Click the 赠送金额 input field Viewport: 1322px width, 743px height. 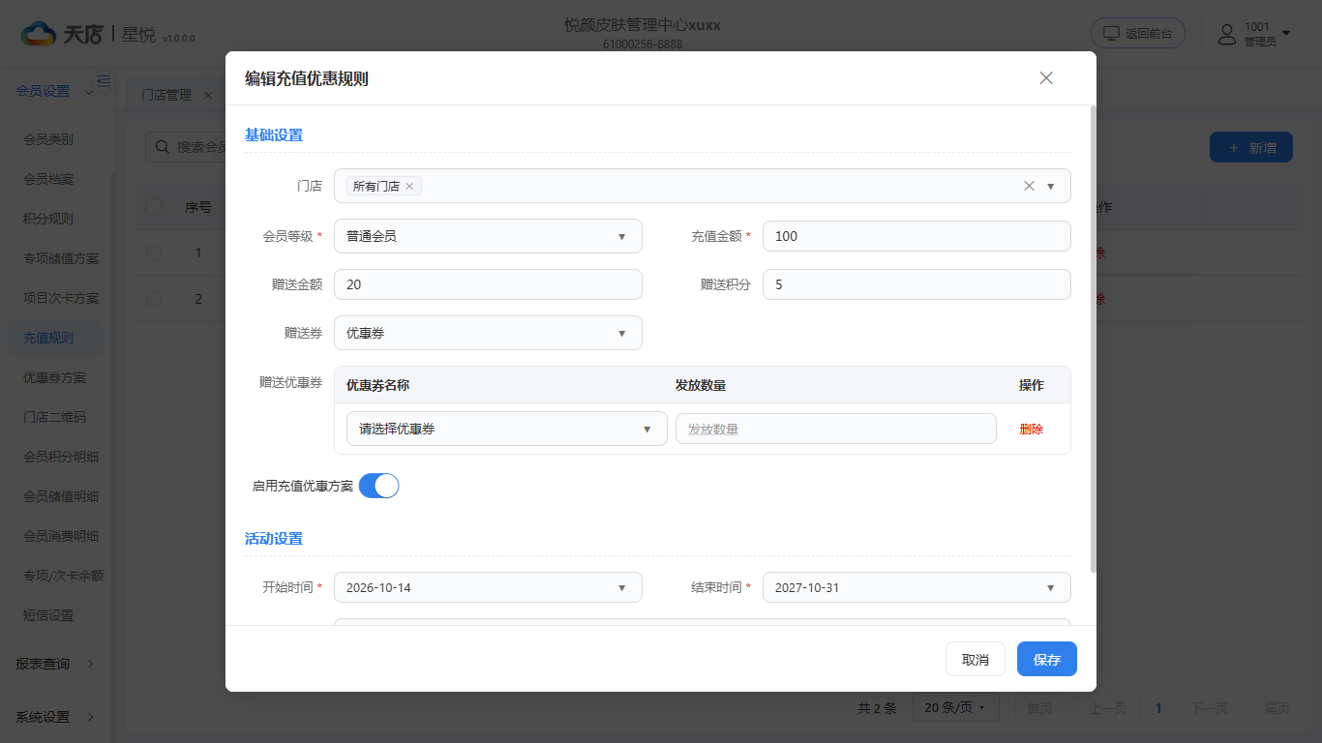[488, 284]
